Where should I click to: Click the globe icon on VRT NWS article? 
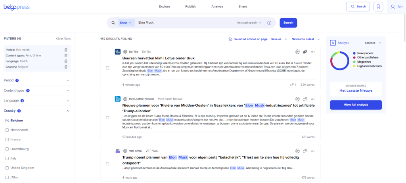pos(125,151)
